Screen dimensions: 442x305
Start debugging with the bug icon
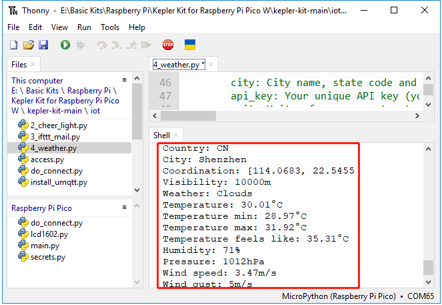pos(81,45)
